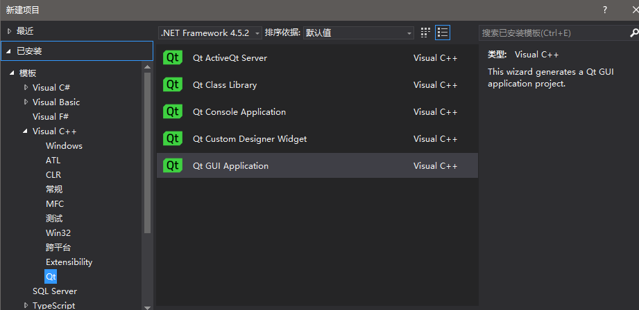The height and width of the screenshot is (310, 639).
Task: Expand the TypeScript node arrow
Action: [x=26, y=305]
